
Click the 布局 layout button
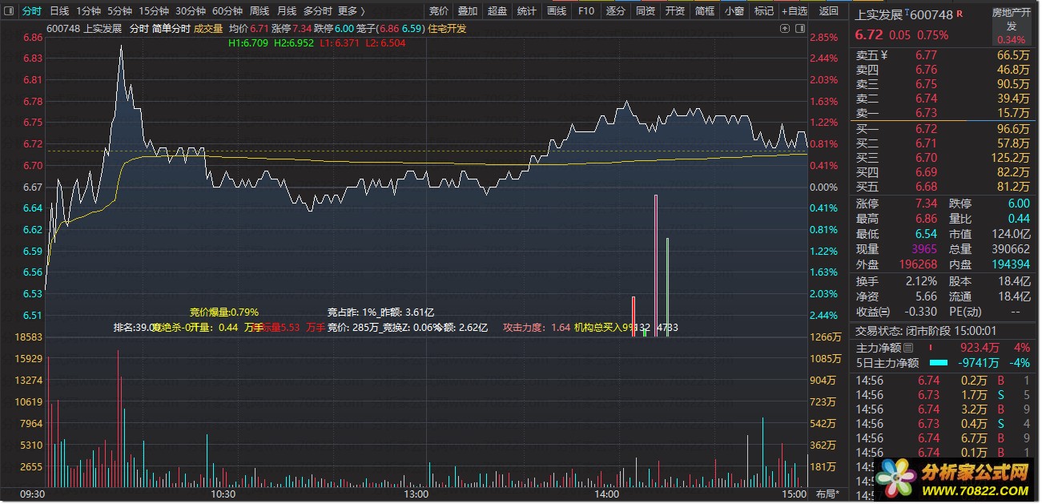827,494
